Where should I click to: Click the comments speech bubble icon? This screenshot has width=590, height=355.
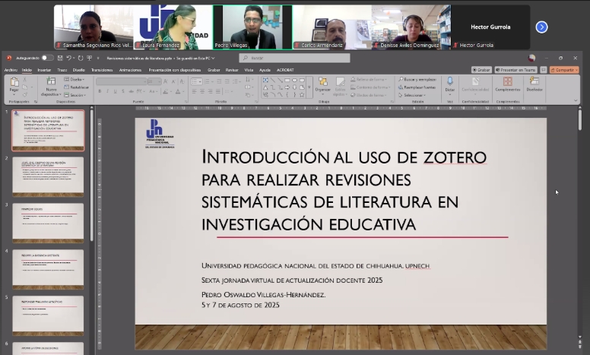[544, 70]
